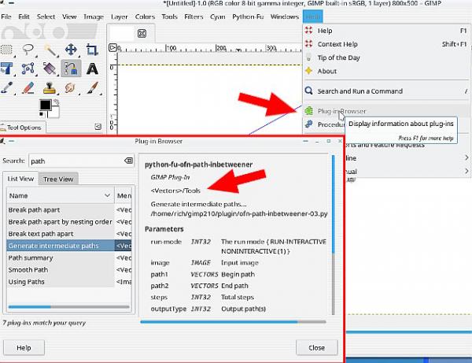
Task: Select 'Break path apart' row
Action: pyautogui.click(x=69, y=209)
